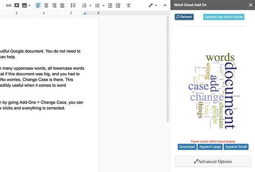Select center align

pyautogui.click(x=46, y=6)
